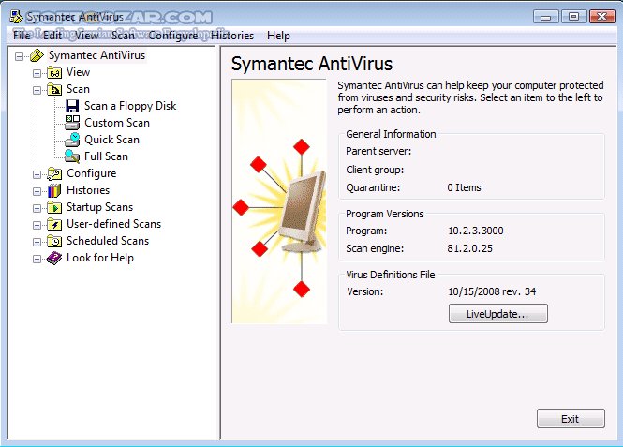The image size is (623, 447).
Task: Click the Startup Scans folder icon
Action: click(54, 207)
